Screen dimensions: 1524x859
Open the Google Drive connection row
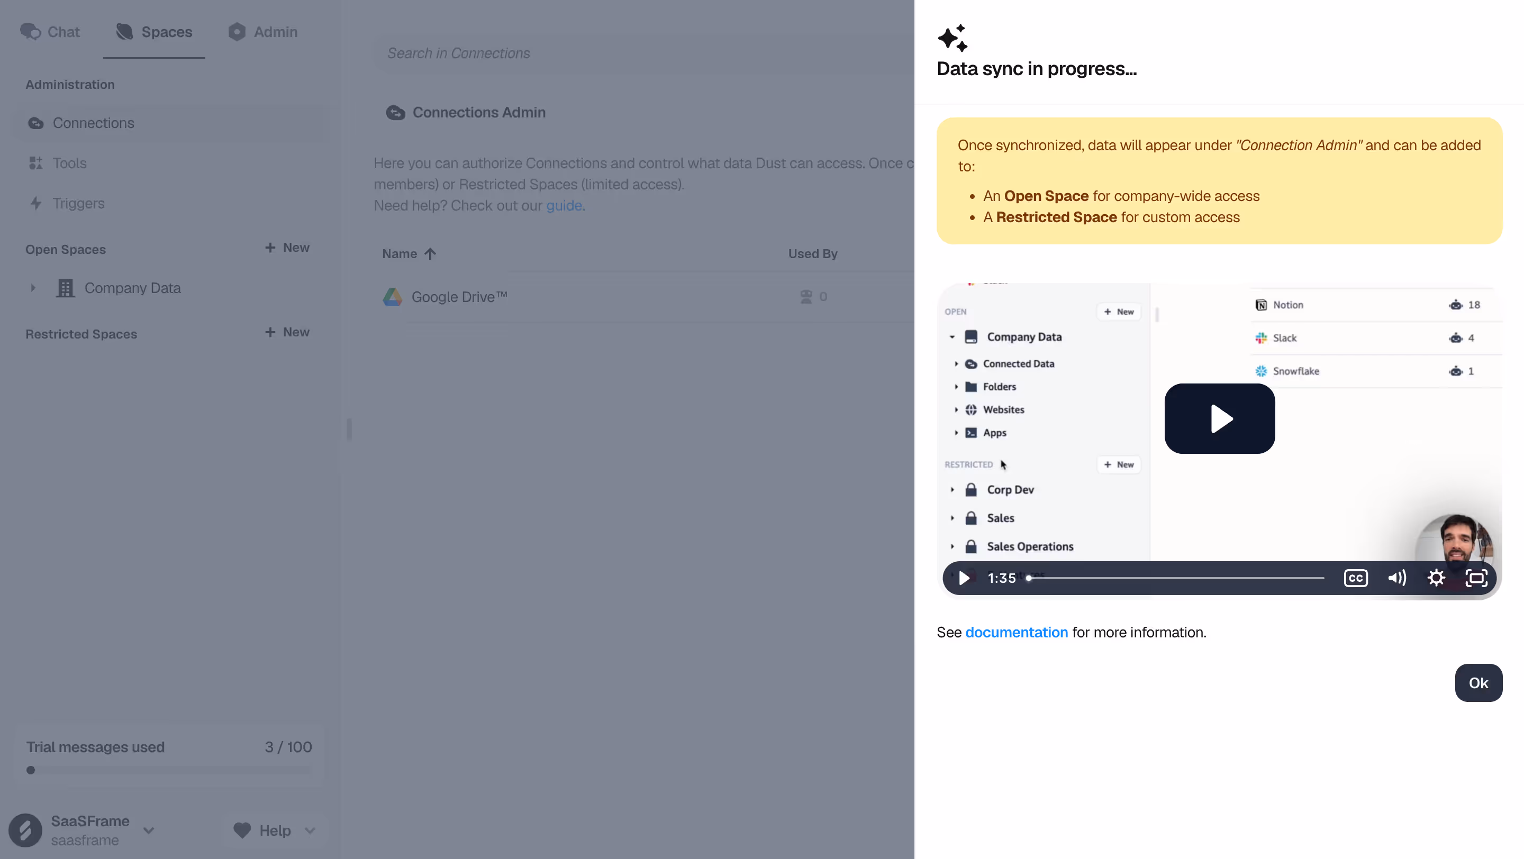[645, 297]
